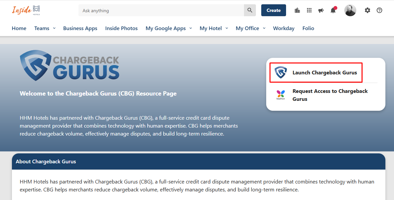Open the user profile avatar
This screenshot has height=200, width=394.
[350, 10]
